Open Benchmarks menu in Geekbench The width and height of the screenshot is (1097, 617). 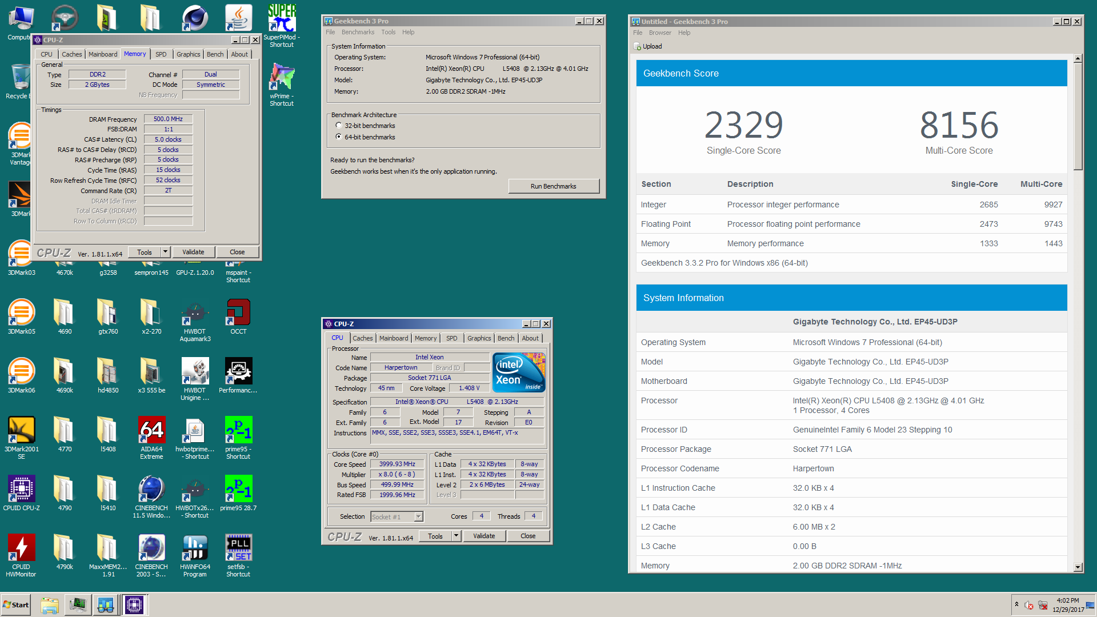tap(358, 32)
